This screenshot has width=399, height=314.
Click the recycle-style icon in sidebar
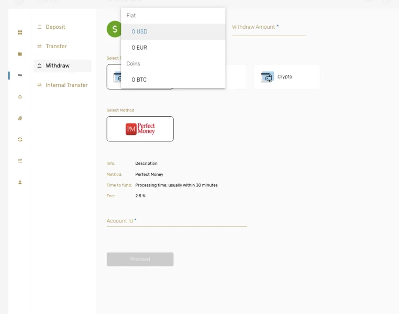pos(20,97)
